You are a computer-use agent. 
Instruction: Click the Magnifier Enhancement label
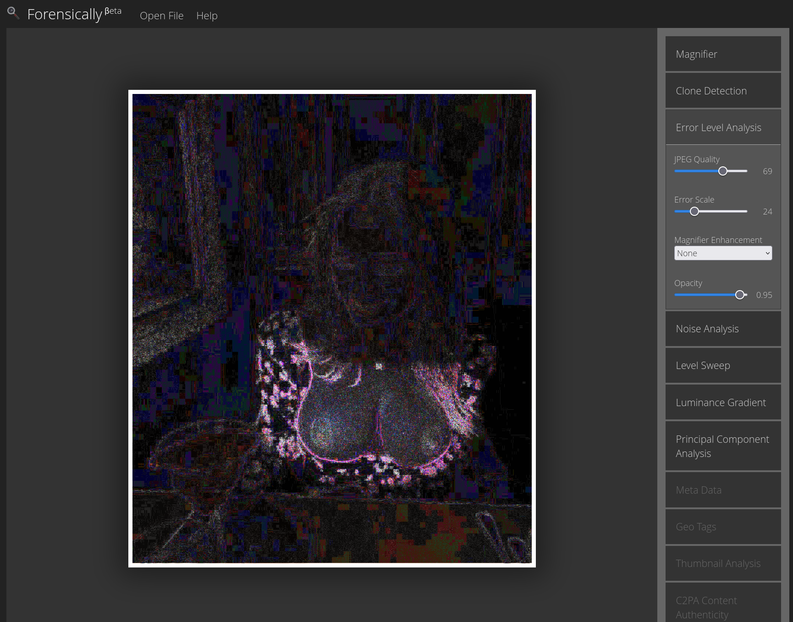pyautogui.click(x=718, y=240)
